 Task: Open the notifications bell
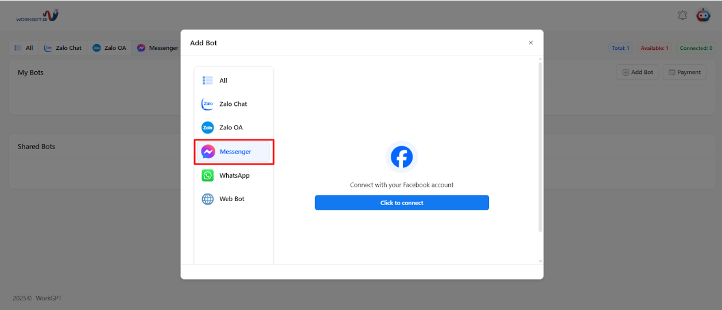coord(682,15)
